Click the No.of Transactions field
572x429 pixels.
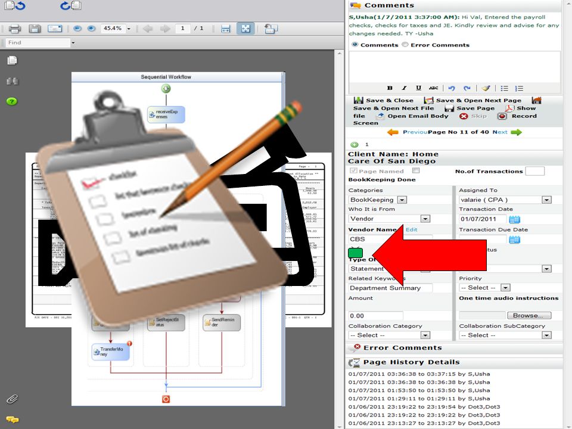coord(535,171)
